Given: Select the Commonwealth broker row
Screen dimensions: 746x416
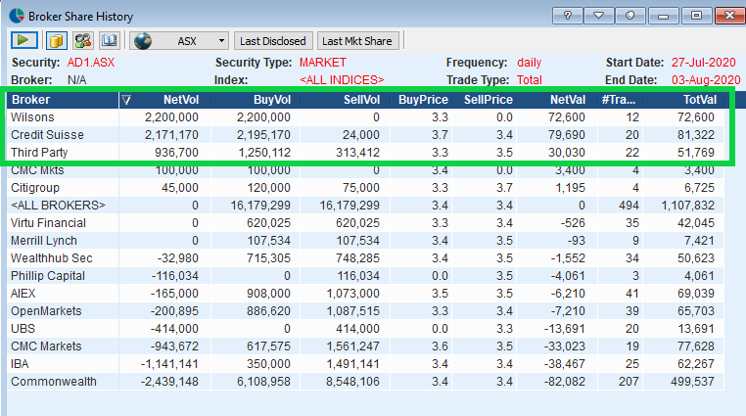Looking at the screenshot, I should (x=365, y=381).
